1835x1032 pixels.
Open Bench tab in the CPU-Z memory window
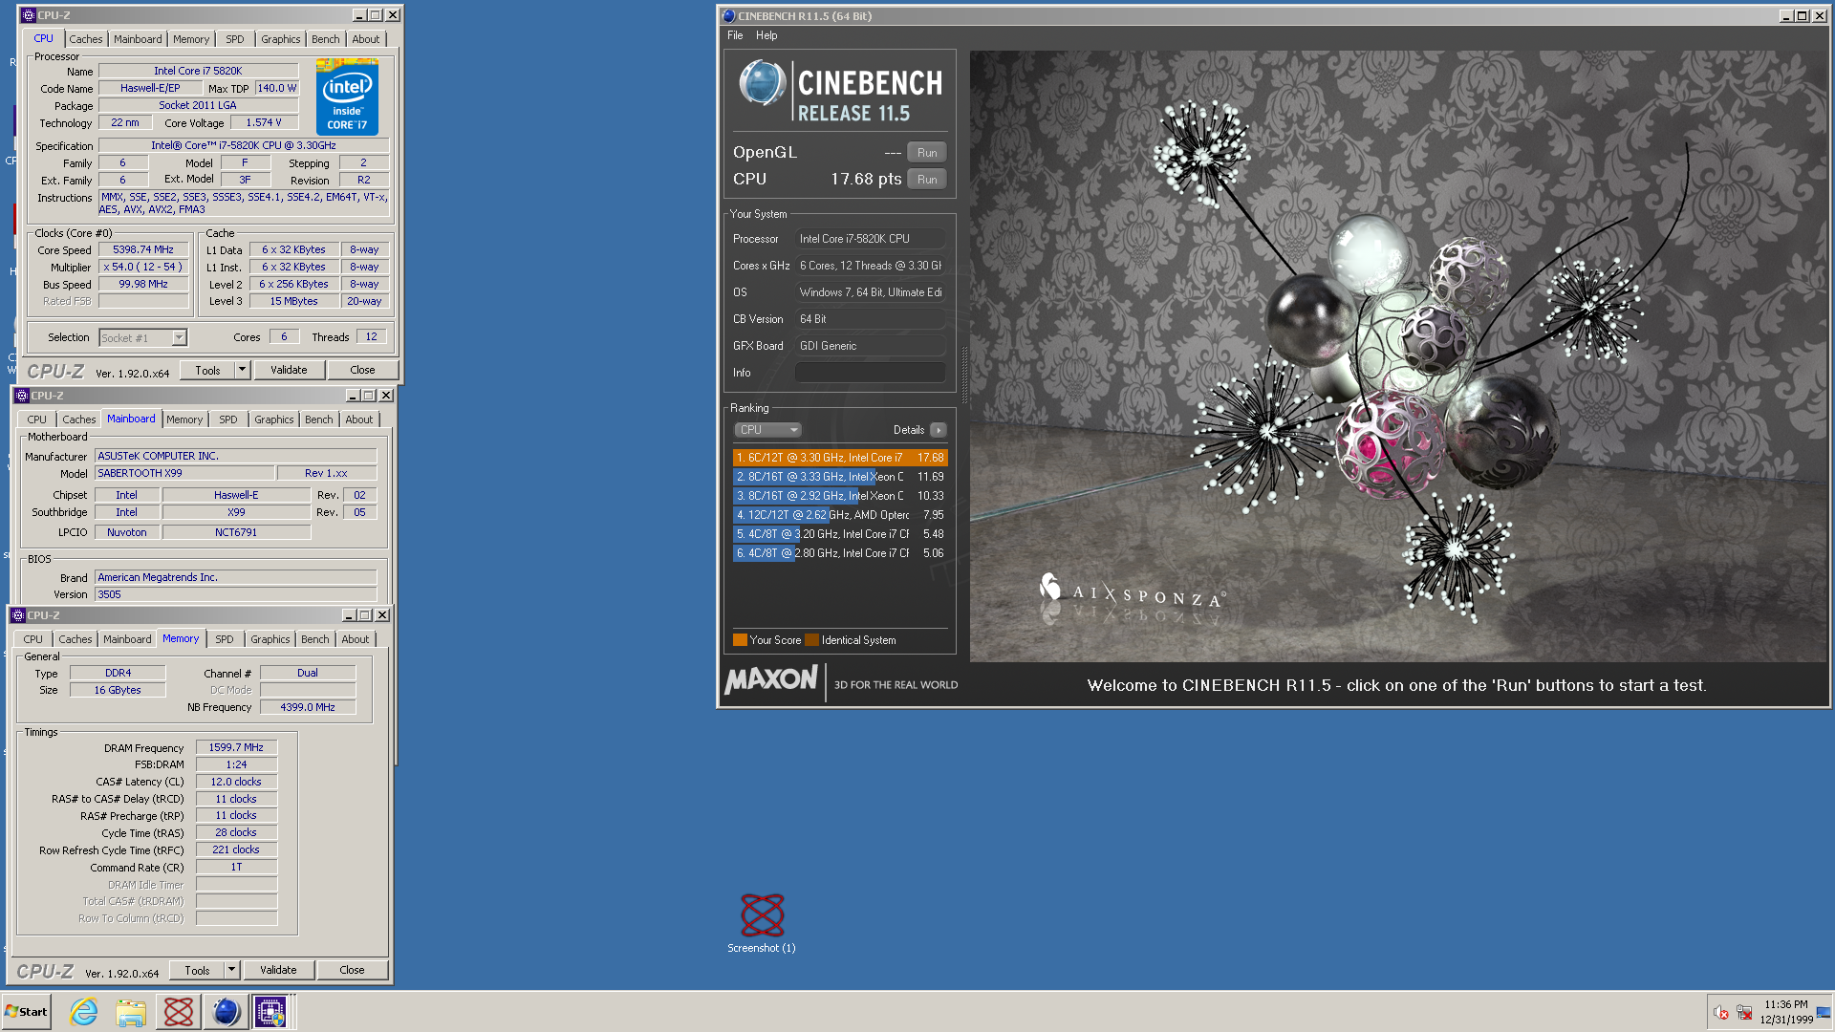pos(314,639)
